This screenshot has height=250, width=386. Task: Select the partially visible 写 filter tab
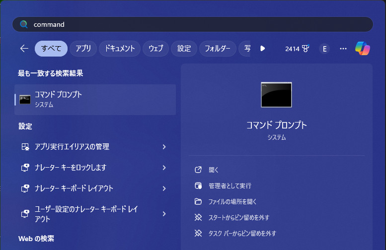pyautogui.click(x=245, y=49)
